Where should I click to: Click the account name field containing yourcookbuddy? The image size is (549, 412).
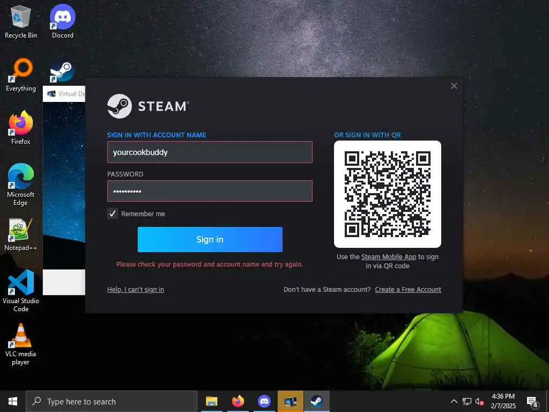210,152
